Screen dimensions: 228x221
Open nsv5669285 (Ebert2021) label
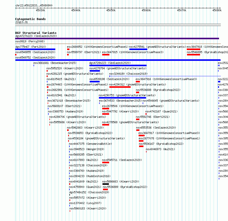tap(86, 155)
